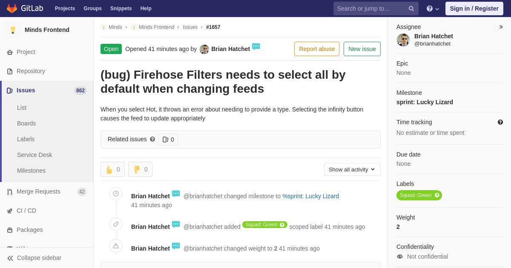Select Boards under Issues
This screenshot has width=511, height=268.
[x=26, y=123]
